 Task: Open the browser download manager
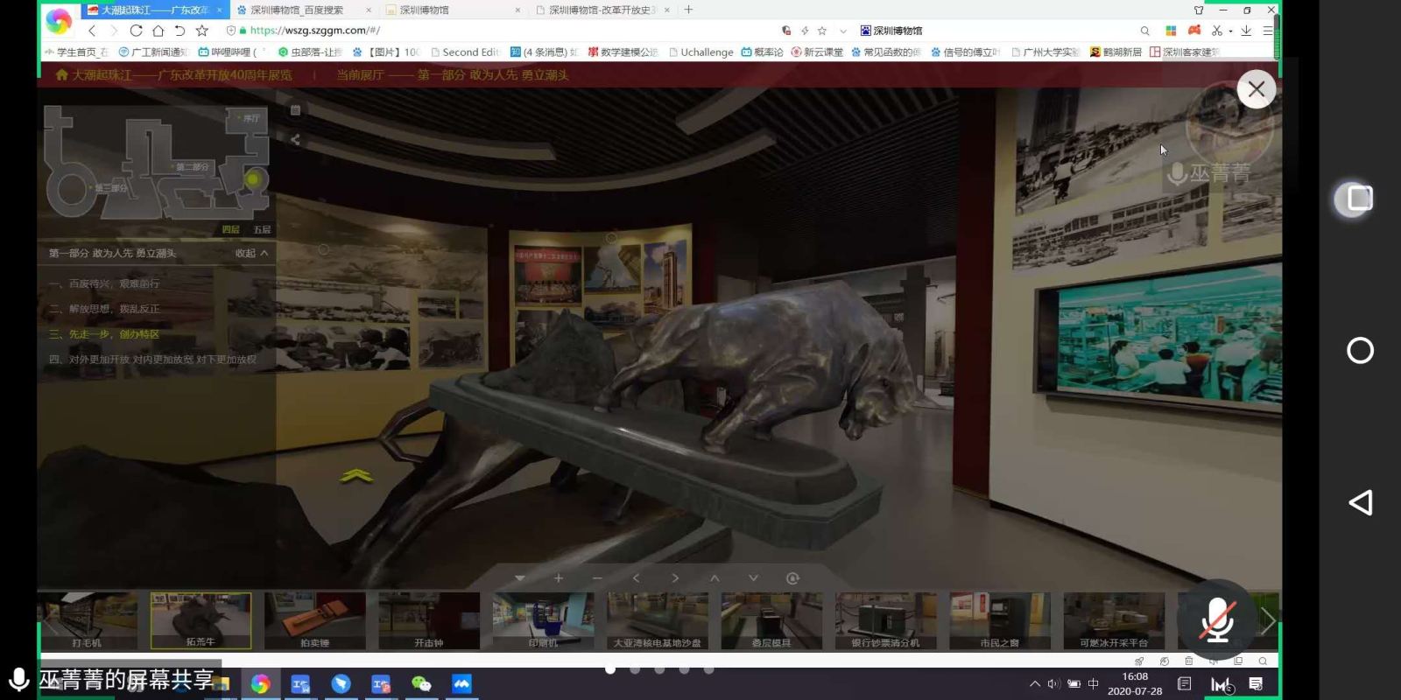coord(1246,31)
